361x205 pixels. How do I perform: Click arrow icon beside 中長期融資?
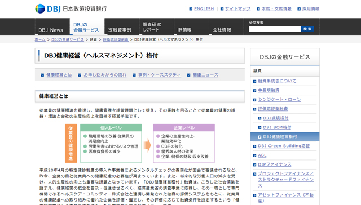[254, 91]
